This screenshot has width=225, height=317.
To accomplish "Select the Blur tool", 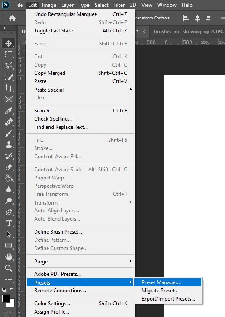I will [9, 189].
